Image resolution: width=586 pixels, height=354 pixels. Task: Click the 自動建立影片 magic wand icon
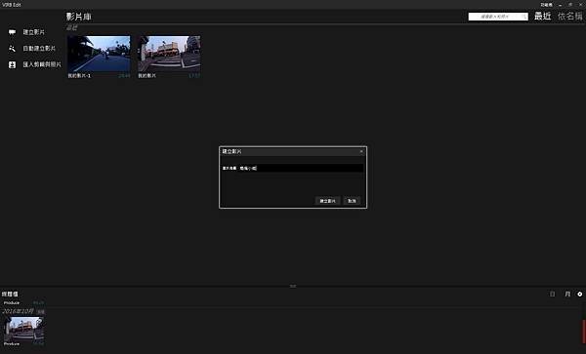pos(12,49)
